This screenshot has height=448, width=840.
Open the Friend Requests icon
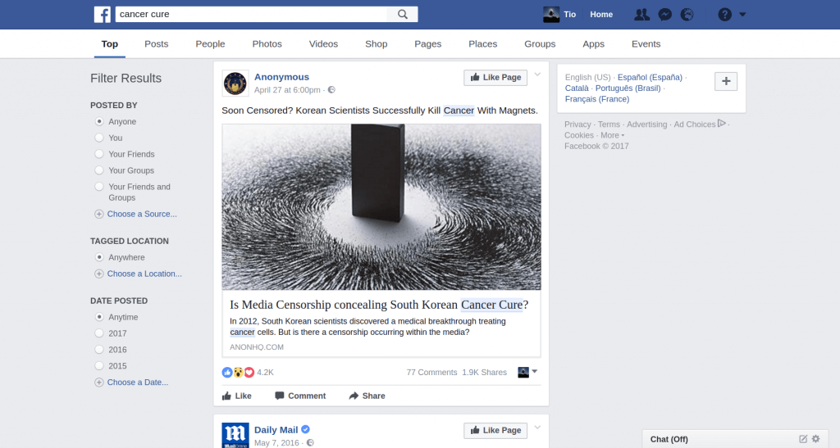(x=642, y=14)
